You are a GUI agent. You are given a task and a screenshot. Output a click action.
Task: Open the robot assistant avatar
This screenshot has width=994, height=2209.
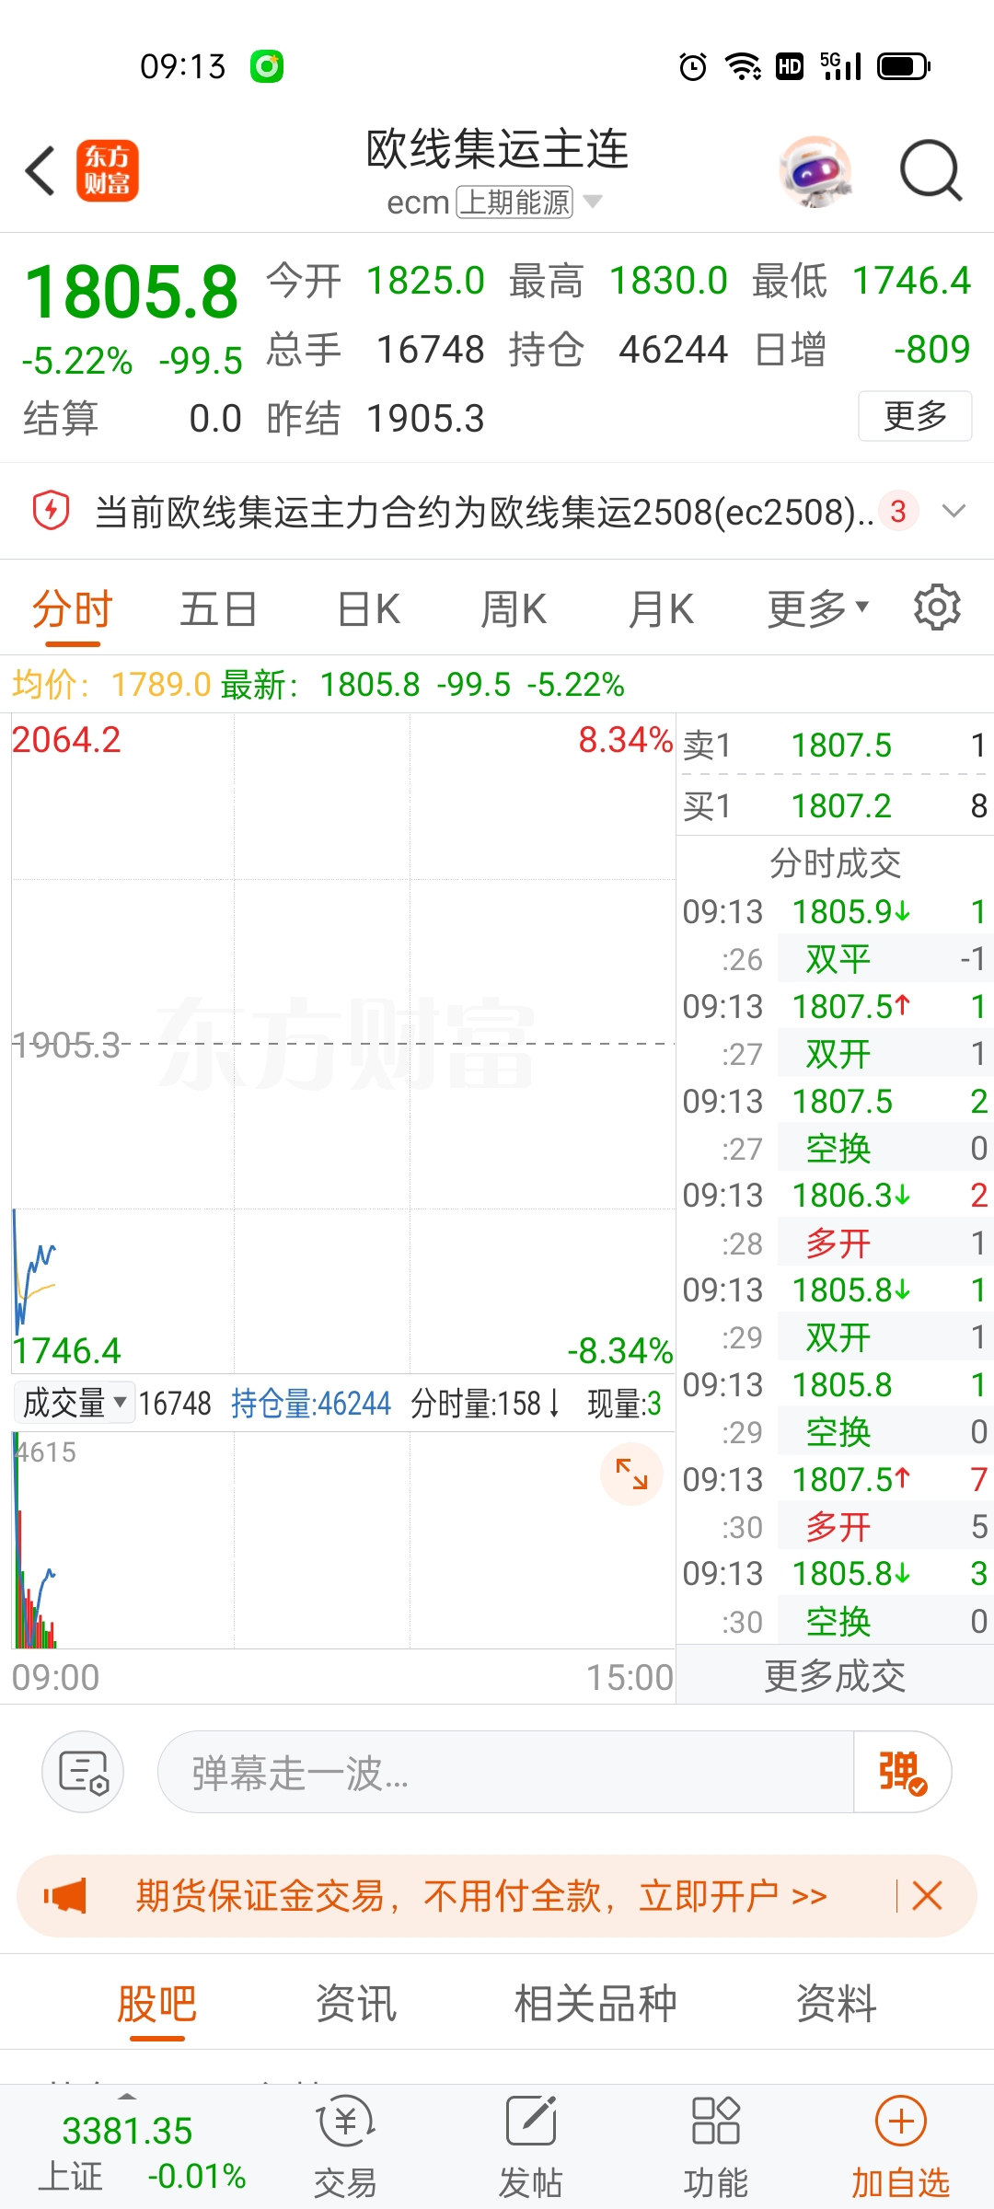pyautogui.click(x=815, y=171)
